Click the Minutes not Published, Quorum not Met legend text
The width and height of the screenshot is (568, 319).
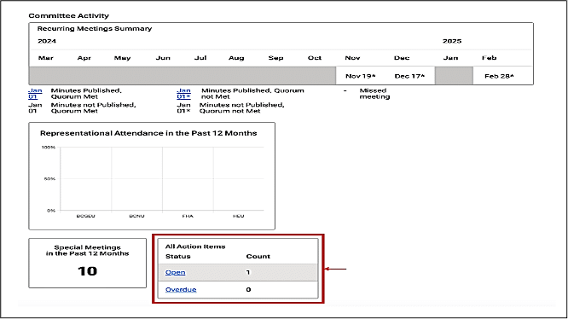tap(241, 108)
